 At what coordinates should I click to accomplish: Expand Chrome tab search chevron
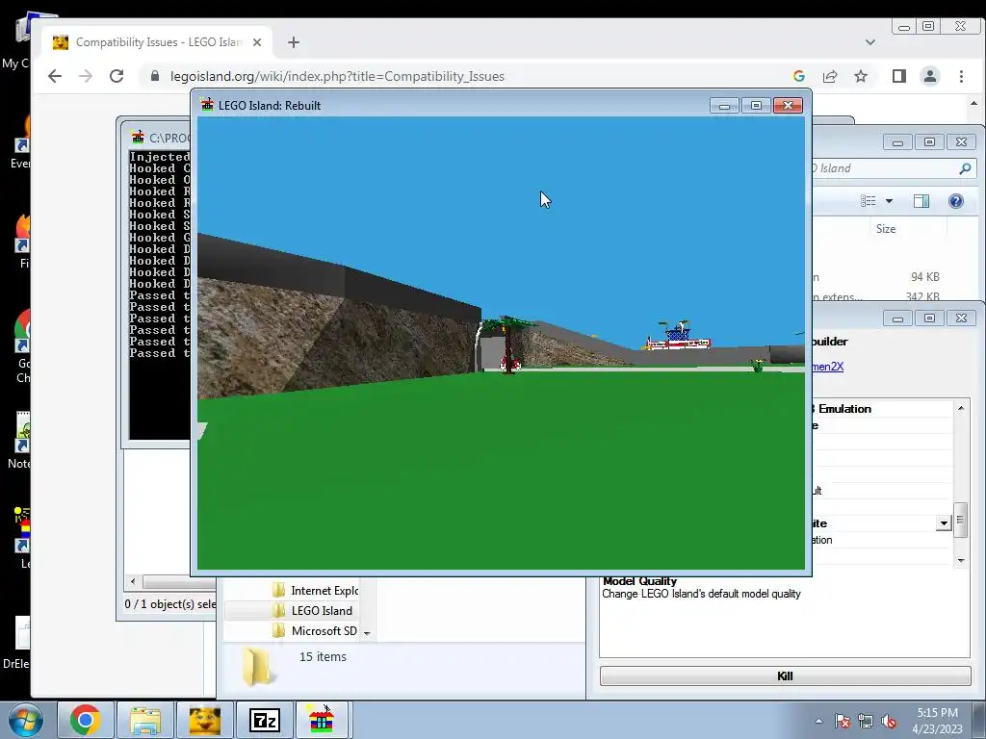[x=870, y=42]
